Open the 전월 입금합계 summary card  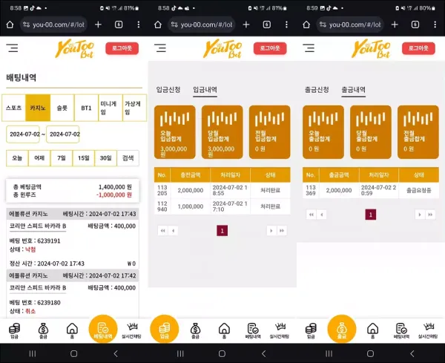(269, 132)
